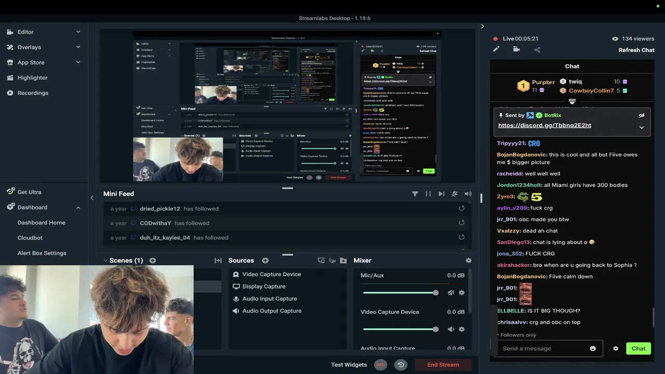Skip the current alert in Mini Feed

coord(441,194)
